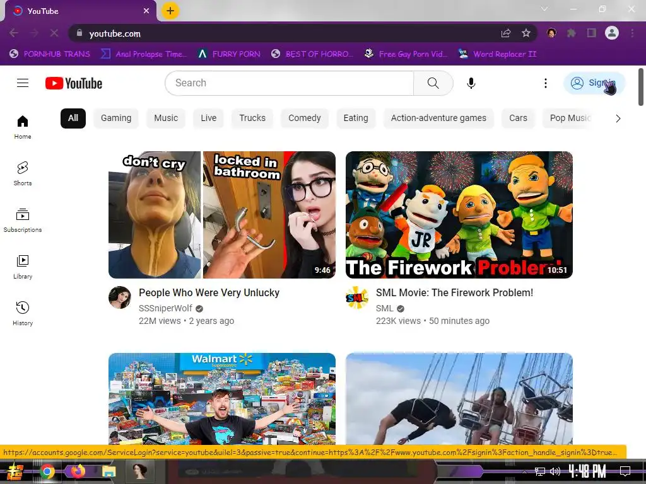Play the swing ride video thumbnail

459,399
